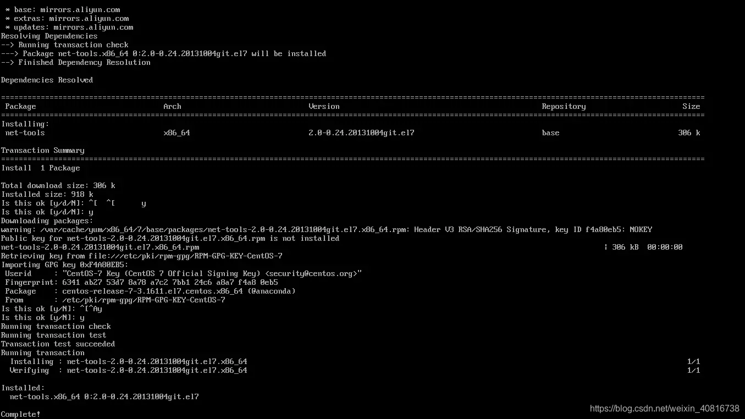Click the 'Arch' column header
The width and height of the screenshot is (745, 419).
pos(173,107)
